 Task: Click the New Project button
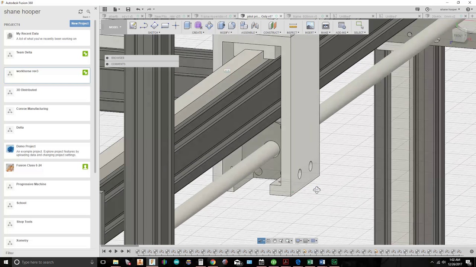(80, 23)
